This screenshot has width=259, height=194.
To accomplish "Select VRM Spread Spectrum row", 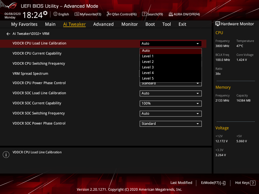I will 30,74.
